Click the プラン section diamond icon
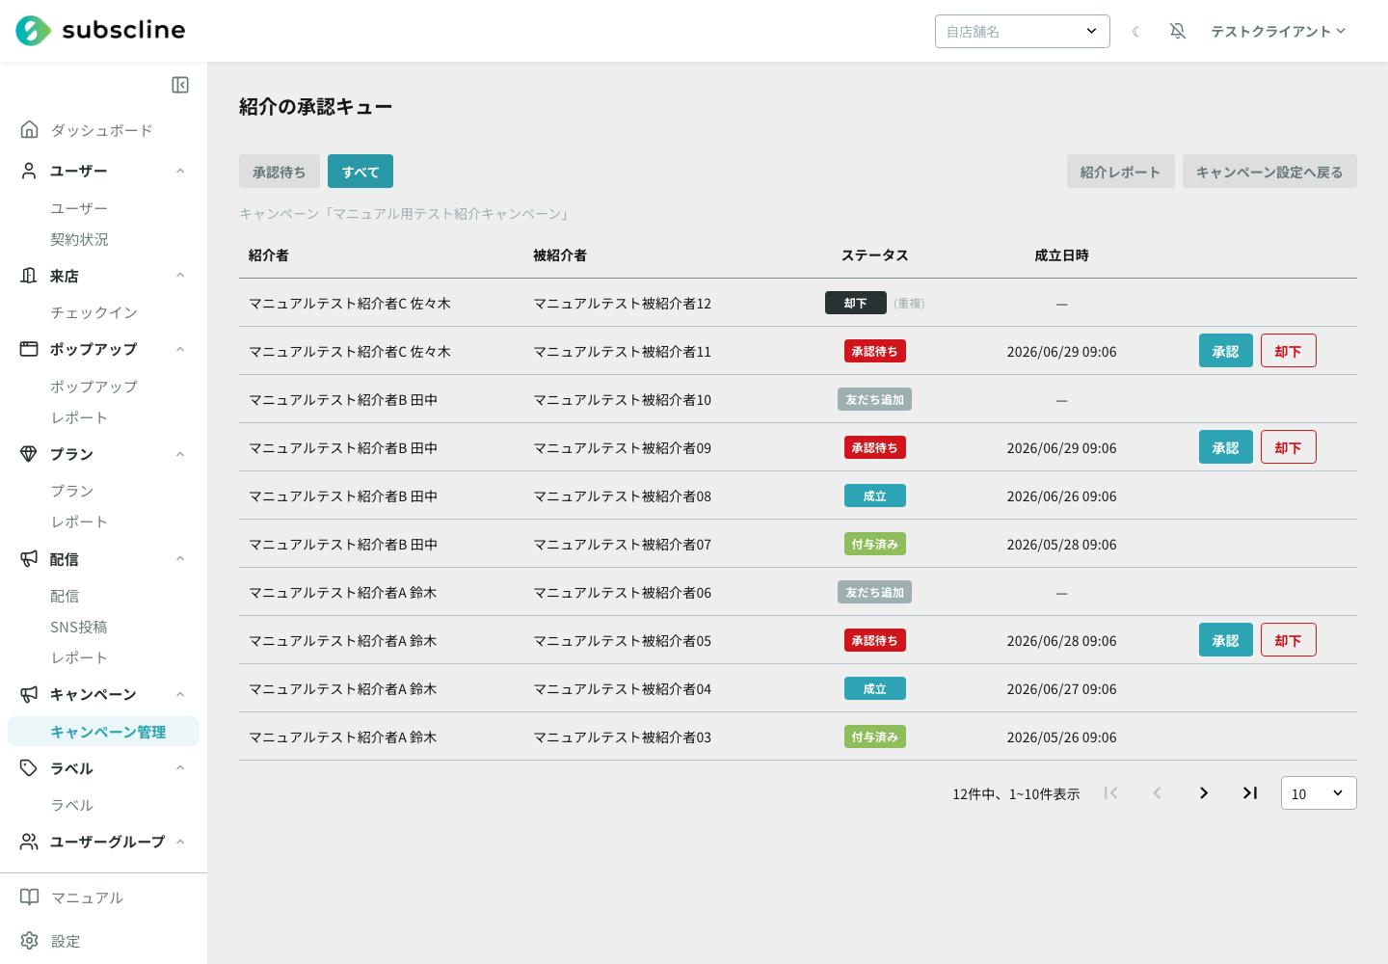The height and width of the screenshot is (964, 1388). (x=29, y=454)
